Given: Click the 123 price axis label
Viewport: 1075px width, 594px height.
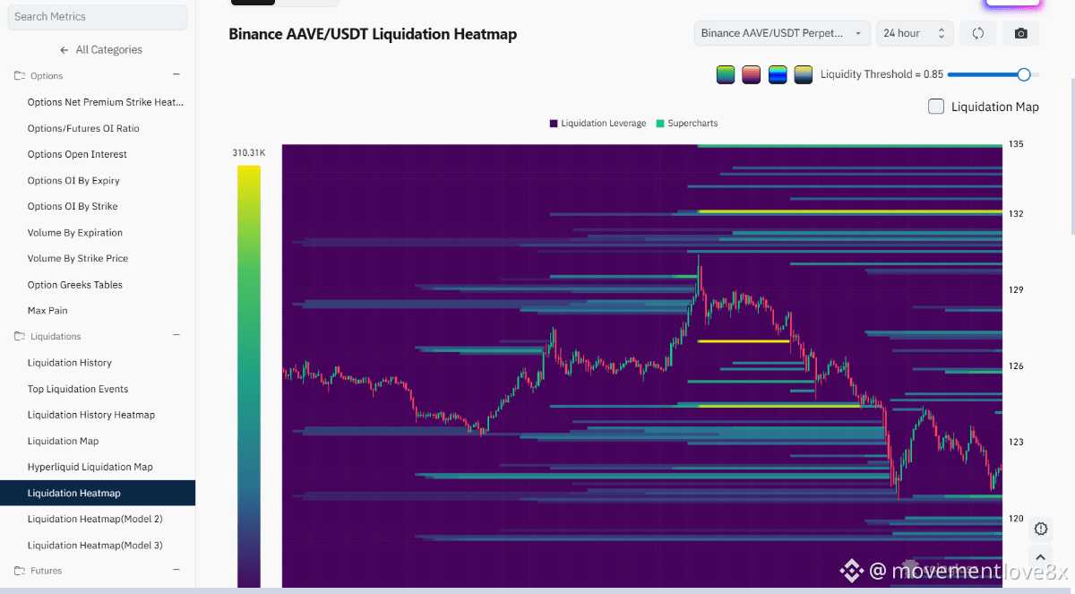Looking at the screenshot, I should click(1016, 443).
